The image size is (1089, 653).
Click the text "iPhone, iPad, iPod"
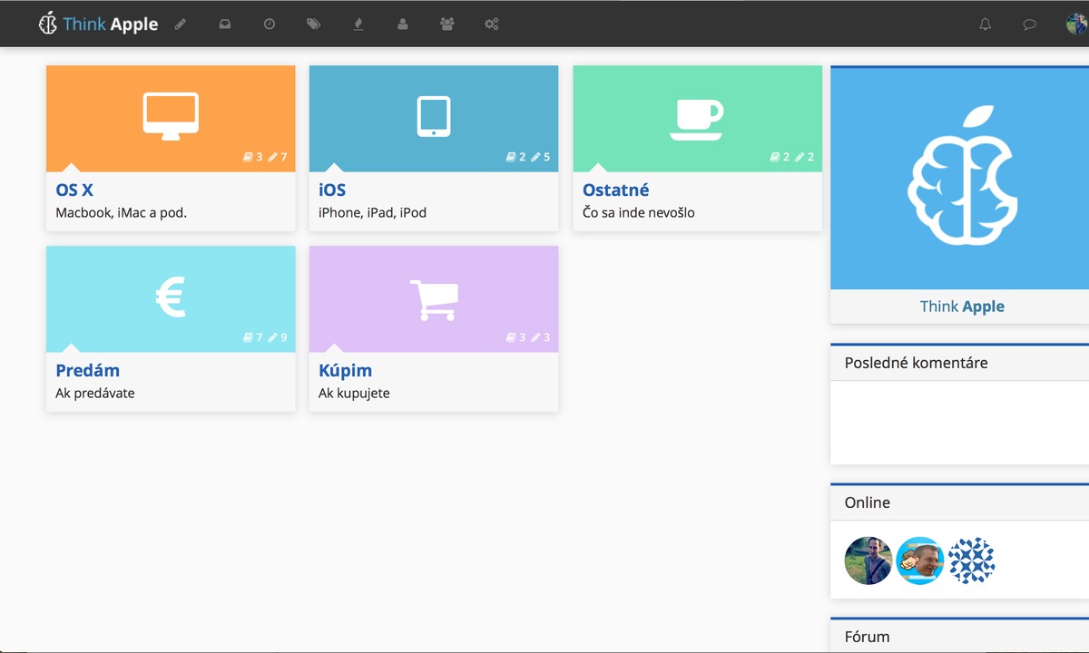373,213
